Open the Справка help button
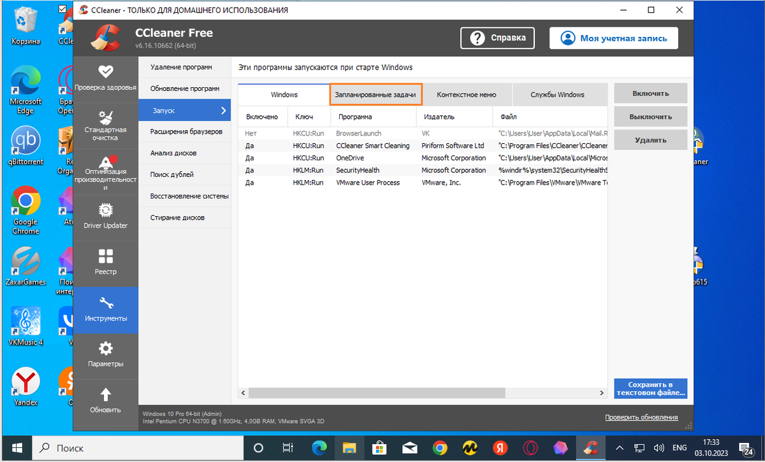Image resolution: width=765 pixels, height=462 pixels. point(497,38)
